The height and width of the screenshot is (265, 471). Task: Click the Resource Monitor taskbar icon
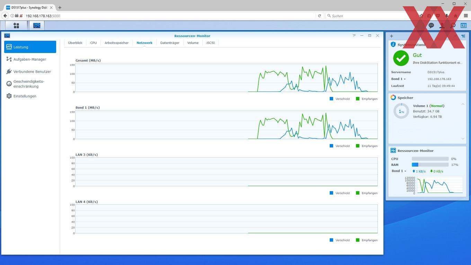[x=37, y=26]
